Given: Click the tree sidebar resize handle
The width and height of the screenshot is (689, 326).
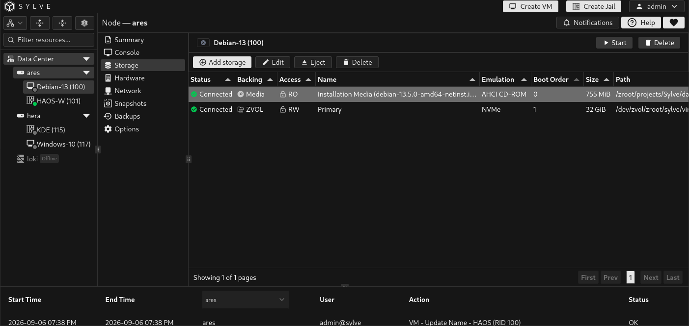Looking at the screenshot, I should (x=98, y=150).
